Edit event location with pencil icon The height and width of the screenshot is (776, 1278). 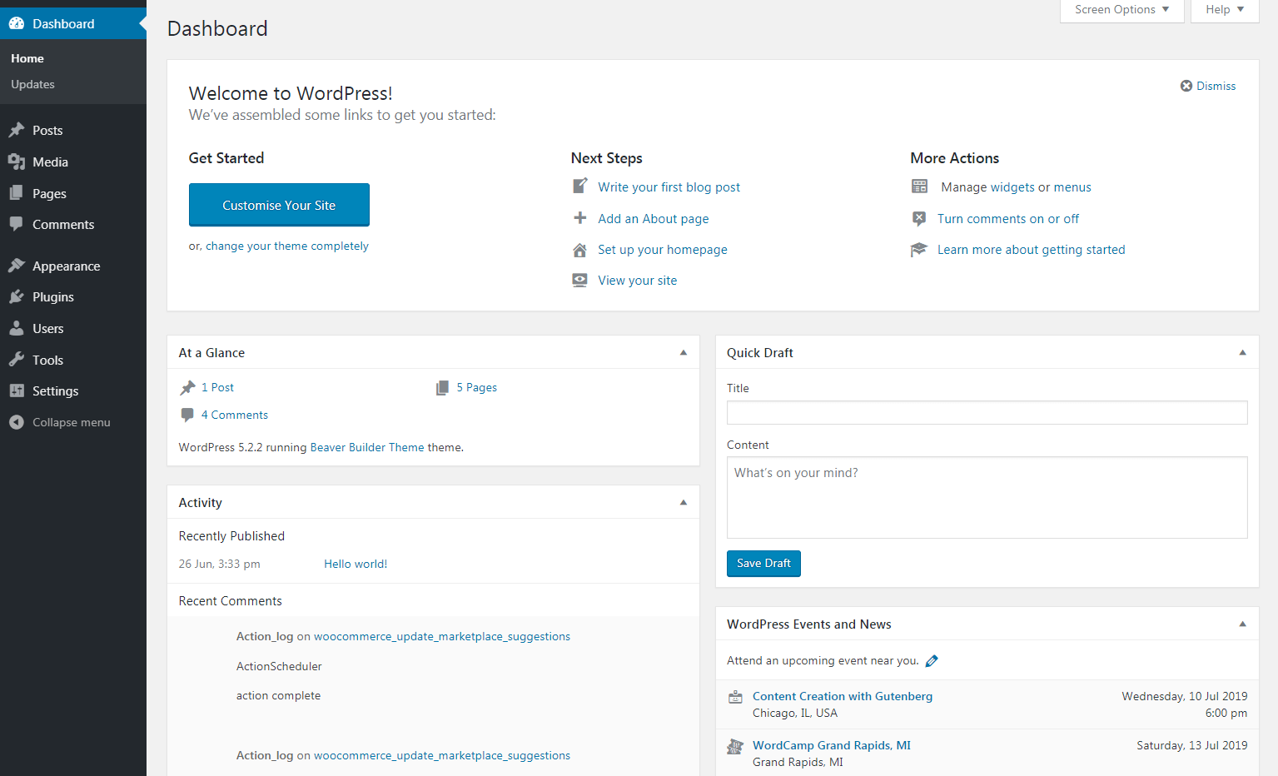point(932,661)
